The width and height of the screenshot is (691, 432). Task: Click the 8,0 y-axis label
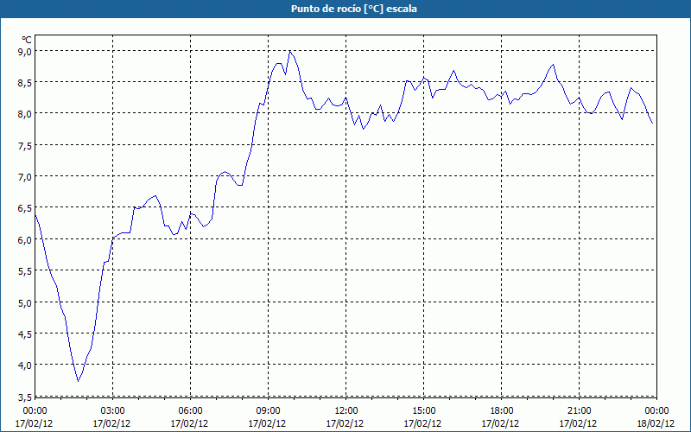(x=26, y=114)
